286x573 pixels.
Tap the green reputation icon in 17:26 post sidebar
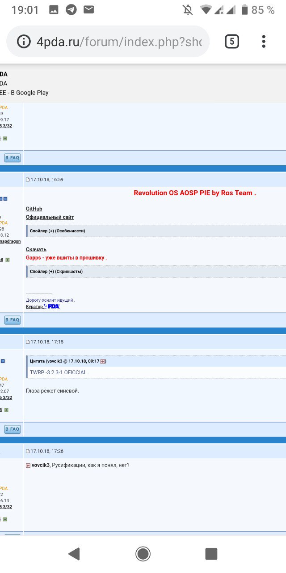5,519
